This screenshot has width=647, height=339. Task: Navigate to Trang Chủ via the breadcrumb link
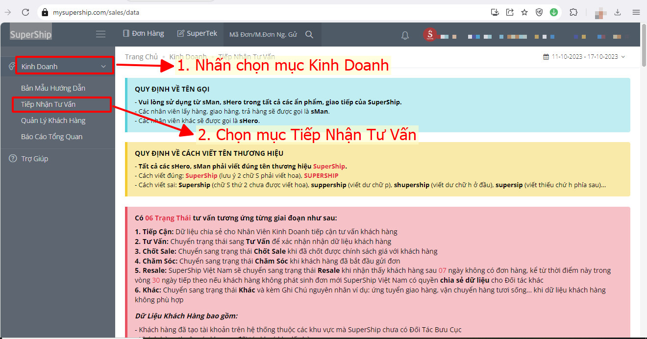[x=141, y=56]
